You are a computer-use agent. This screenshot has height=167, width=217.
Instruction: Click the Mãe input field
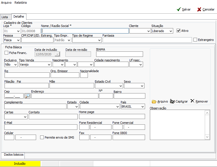[x=72, y=86]
